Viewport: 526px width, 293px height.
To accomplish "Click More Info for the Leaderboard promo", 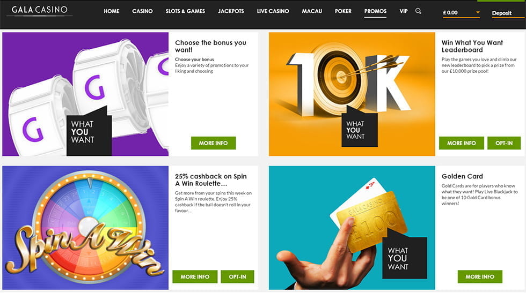I will [461, 143].
